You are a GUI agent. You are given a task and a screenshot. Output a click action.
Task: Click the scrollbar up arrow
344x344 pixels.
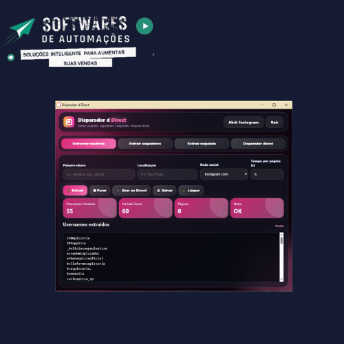(x=281, y=235)
